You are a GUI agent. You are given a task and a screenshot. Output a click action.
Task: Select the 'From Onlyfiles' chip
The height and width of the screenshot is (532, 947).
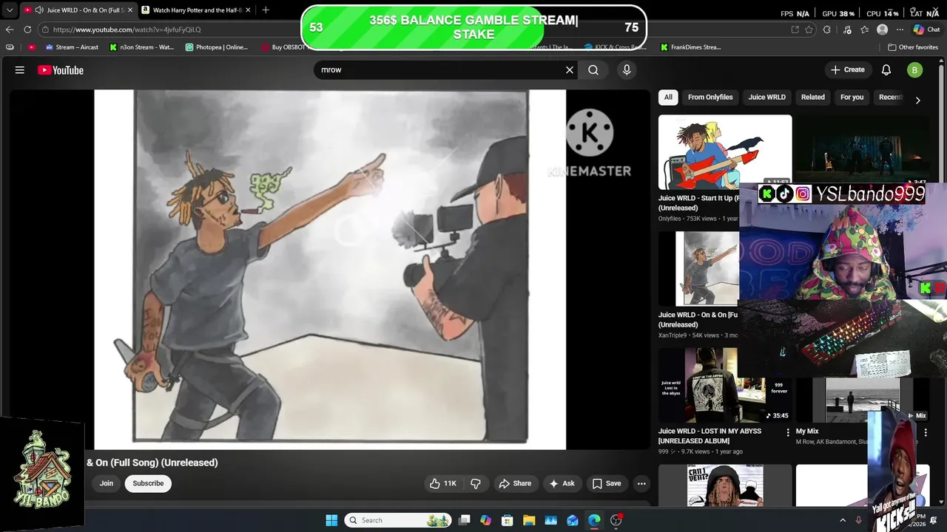[710, 98]
